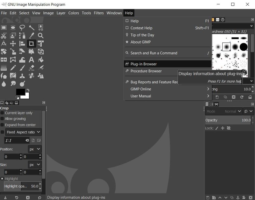Adjust the layer Opacity slider
Viewport: 255px width, 200px height.
[228, 120]
